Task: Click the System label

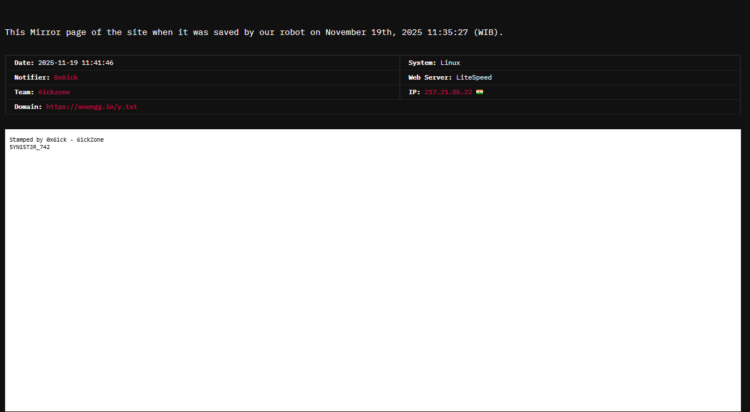Action: 422,63
